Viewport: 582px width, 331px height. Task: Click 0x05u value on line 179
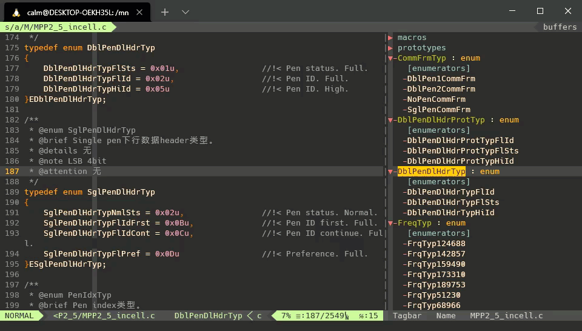158,89
